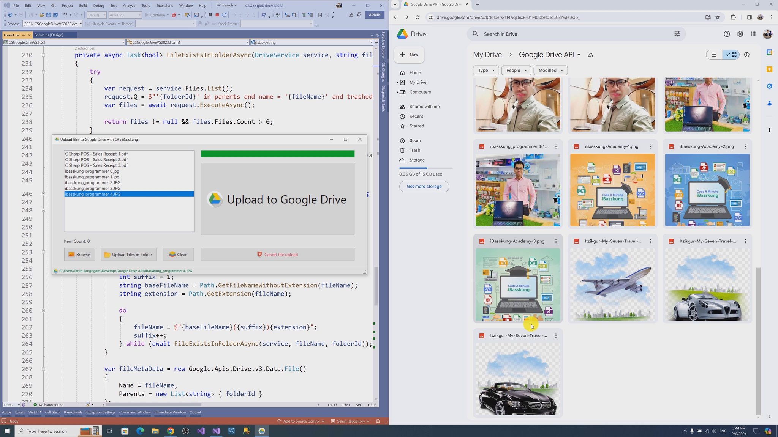778x437 pixels.
Task: Toggle bookmark icon in Visual Studio toolbar
Action: tap(320, 15)
